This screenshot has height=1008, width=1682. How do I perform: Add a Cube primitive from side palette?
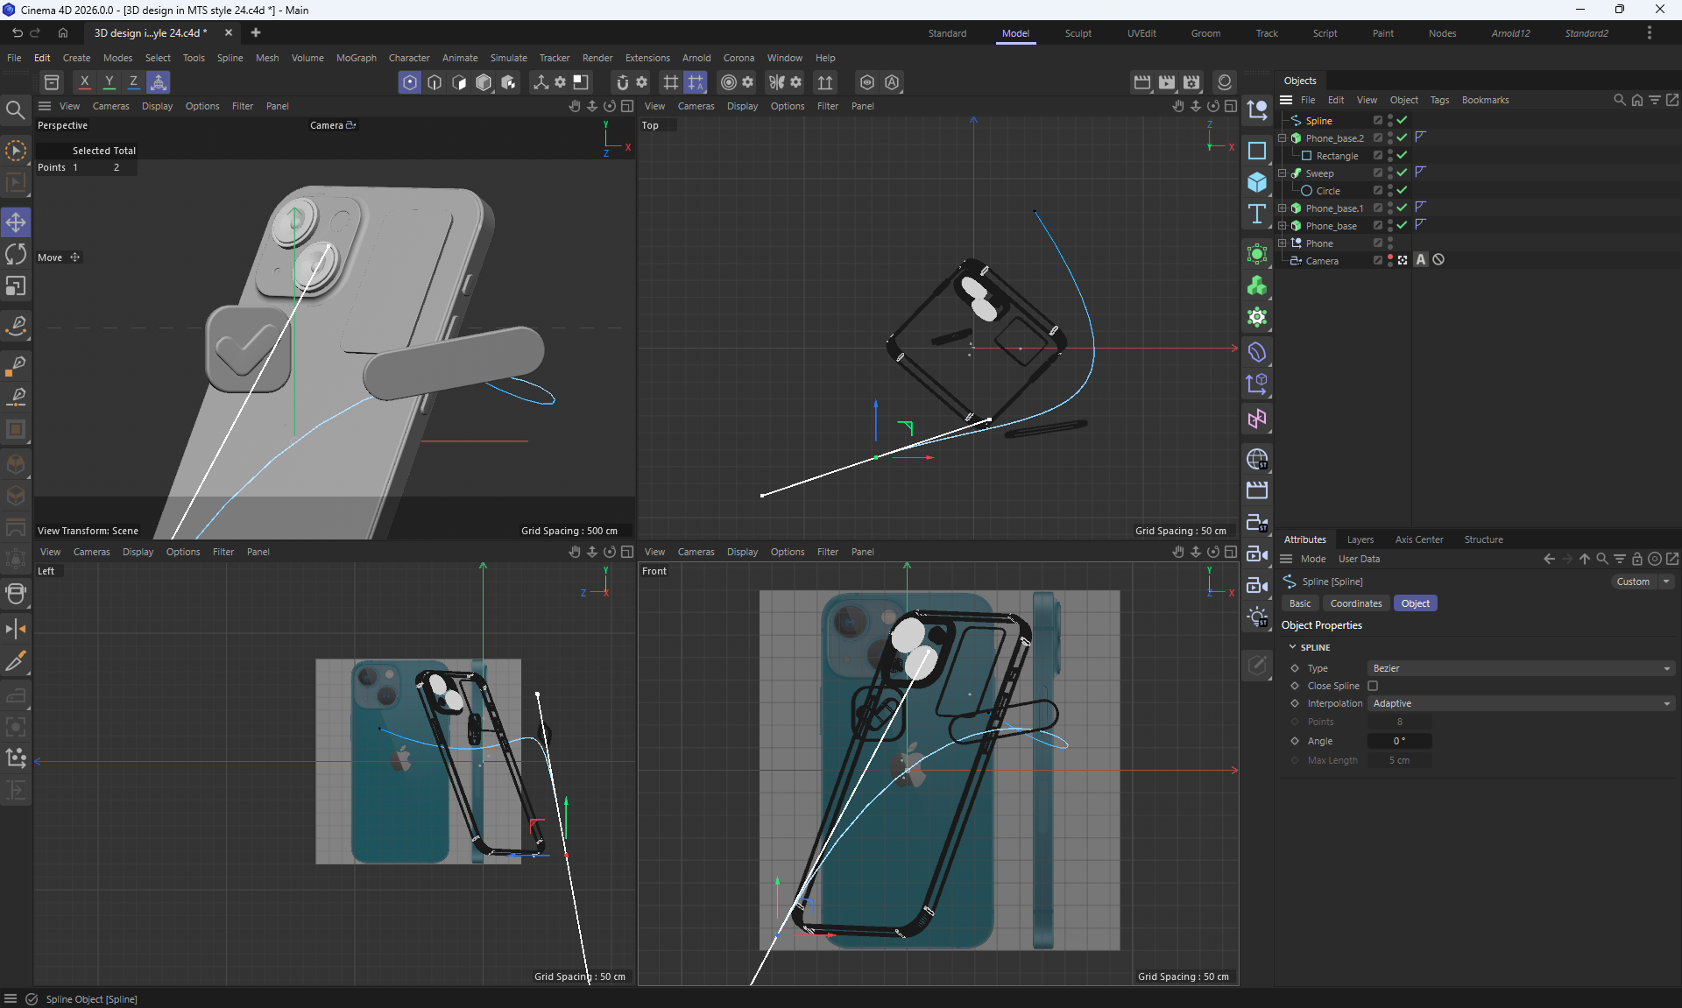click(x=1257, y=182)
